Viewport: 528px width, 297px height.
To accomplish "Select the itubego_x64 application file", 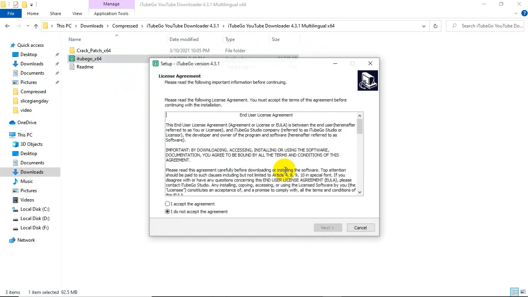I will [89, 59].
